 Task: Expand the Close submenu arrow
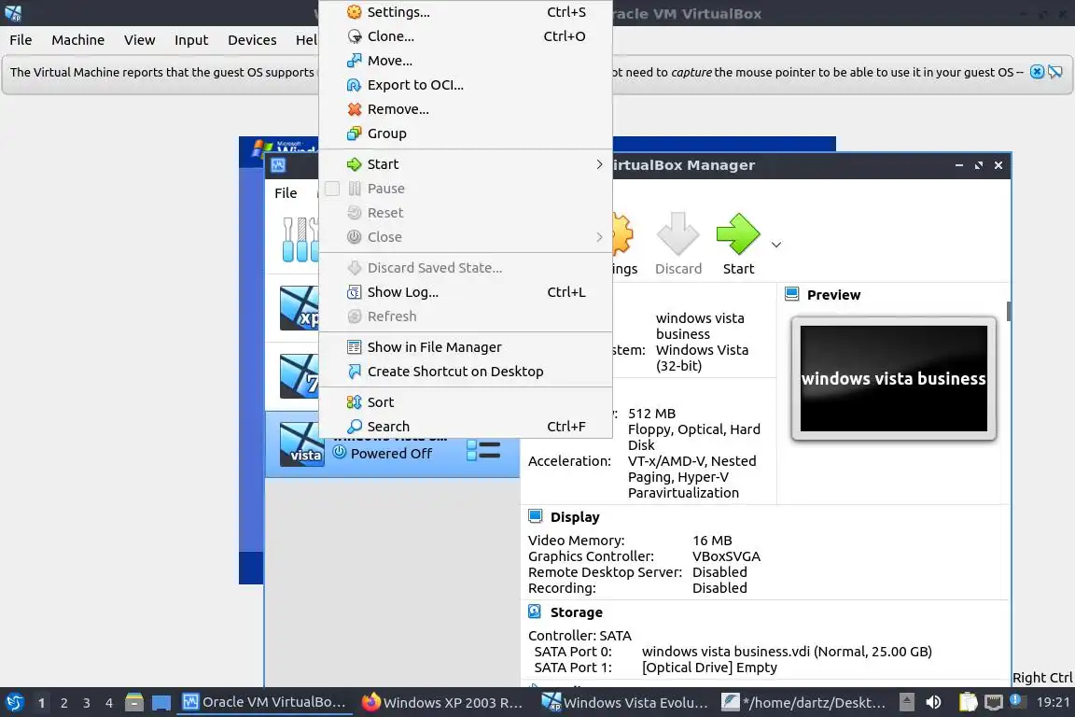click(x=599, y=237)
